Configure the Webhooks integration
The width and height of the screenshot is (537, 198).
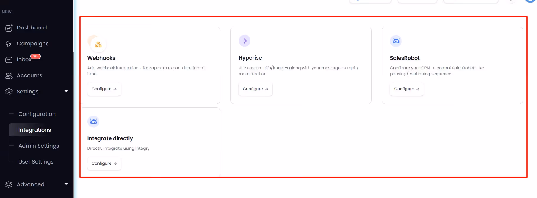coord(104,89)
